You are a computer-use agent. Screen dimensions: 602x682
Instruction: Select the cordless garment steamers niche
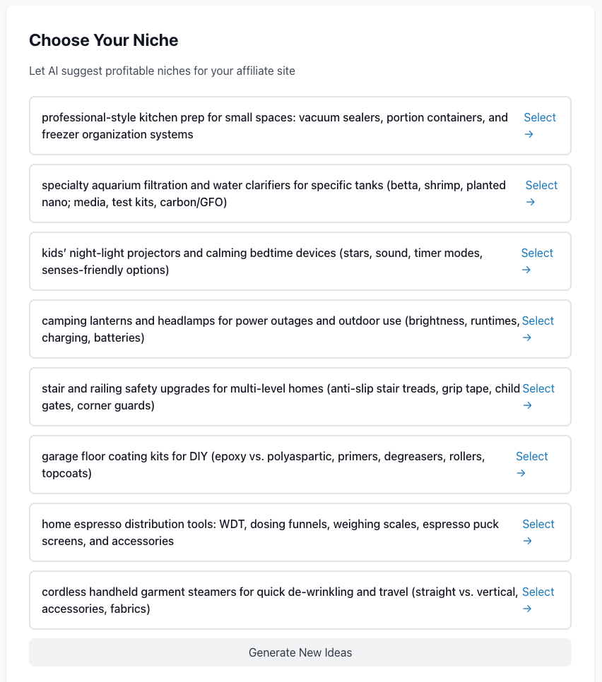point(538,601)
